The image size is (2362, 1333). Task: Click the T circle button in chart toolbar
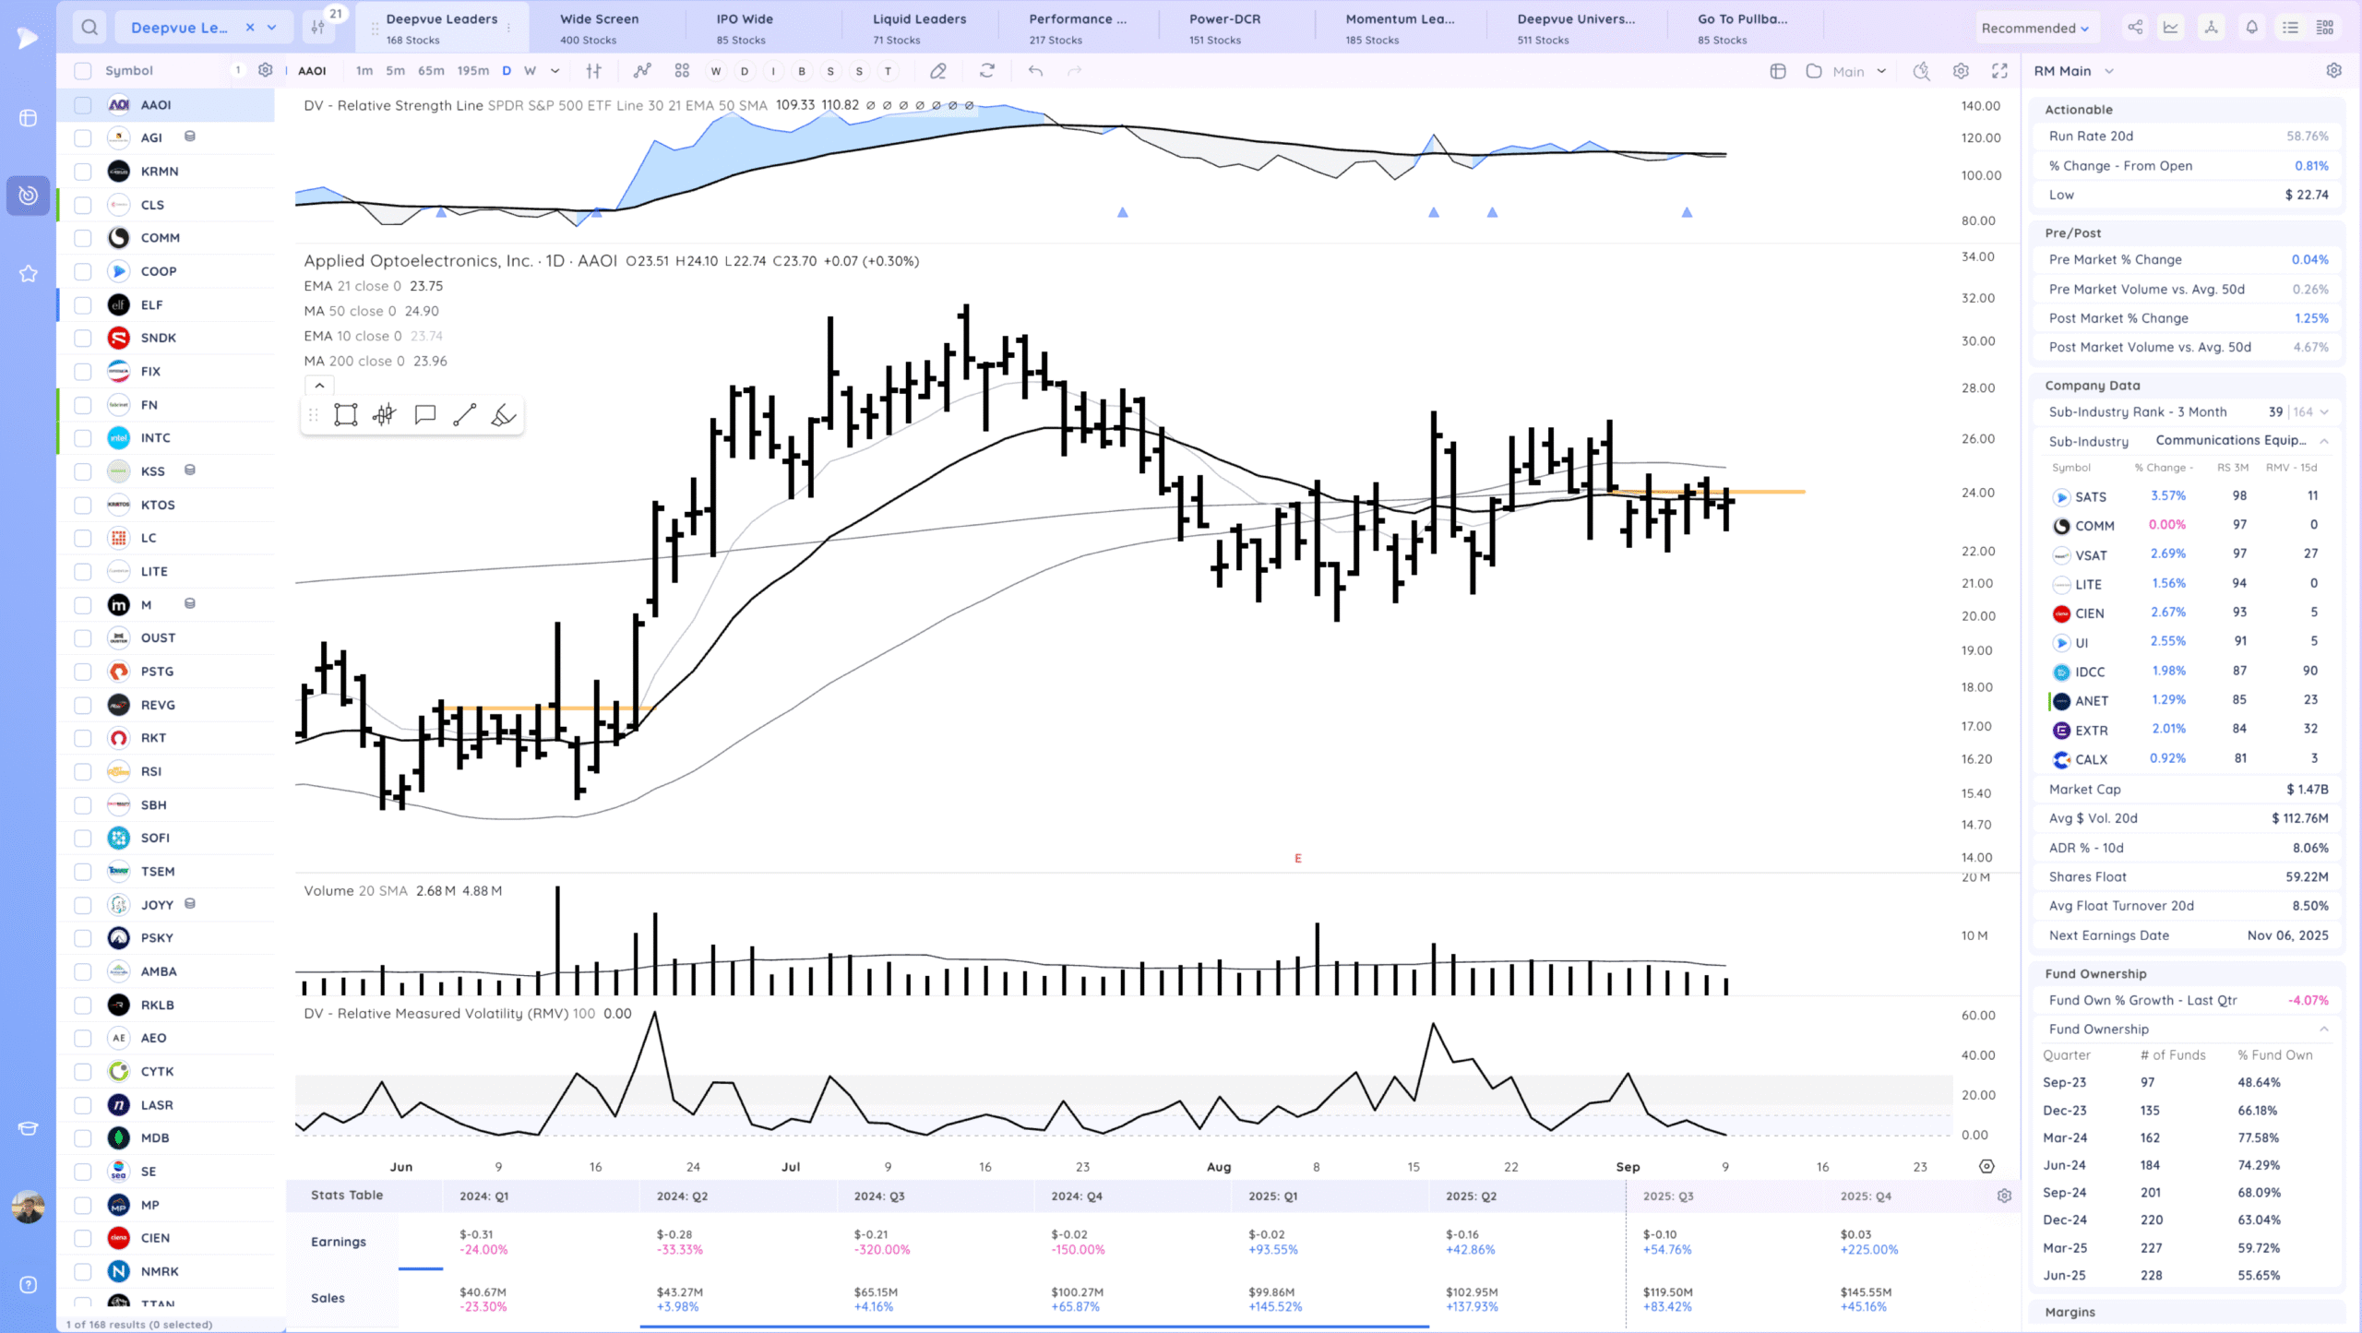pyautogui.click(x=888, y=71)
